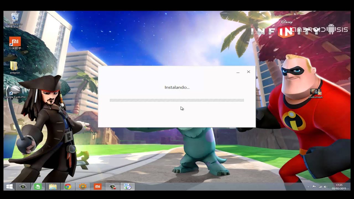The image size is (354, 199).
Task: Close the Instalando installer window
Action: tap(248, 72)
